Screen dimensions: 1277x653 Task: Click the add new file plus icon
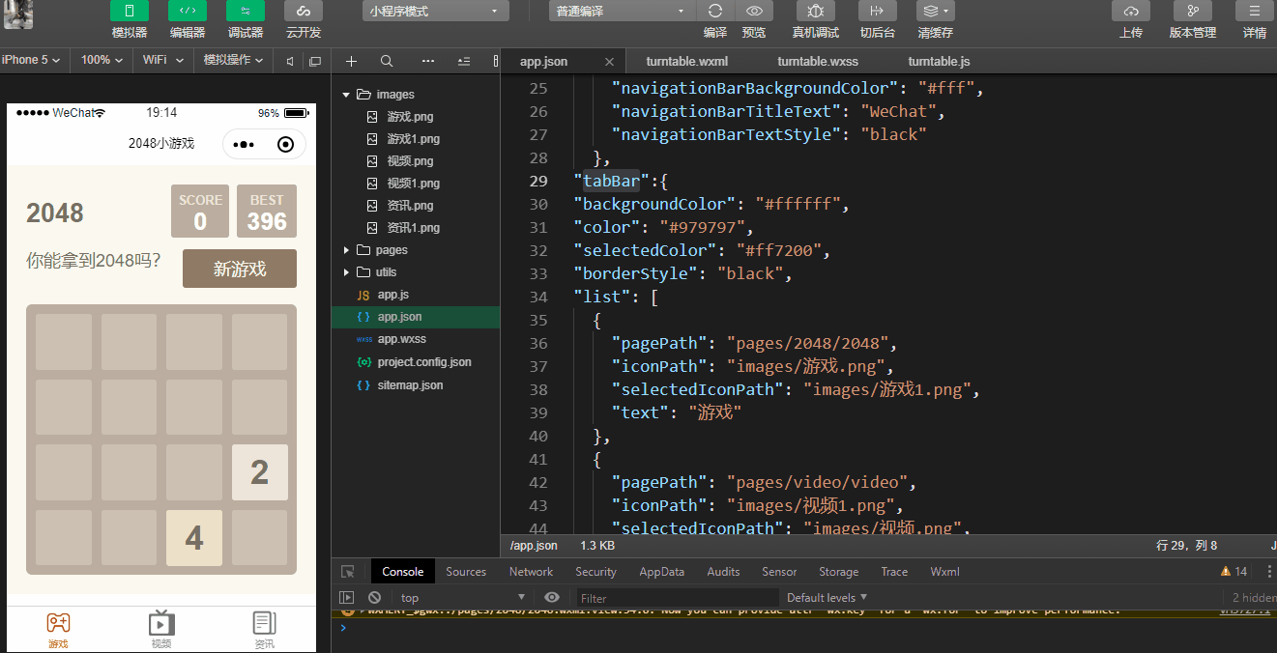(351, 61)
